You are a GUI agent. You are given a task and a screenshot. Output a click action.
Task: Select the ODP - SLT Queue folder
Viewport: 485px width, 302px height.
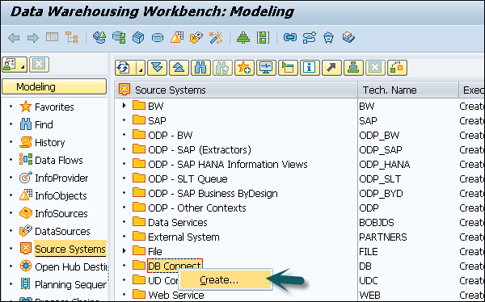(188, 178)
